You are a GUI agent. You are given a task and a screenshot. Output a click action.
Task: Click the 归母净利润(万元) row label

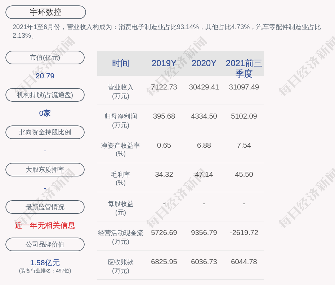click(x=121, y=121)
